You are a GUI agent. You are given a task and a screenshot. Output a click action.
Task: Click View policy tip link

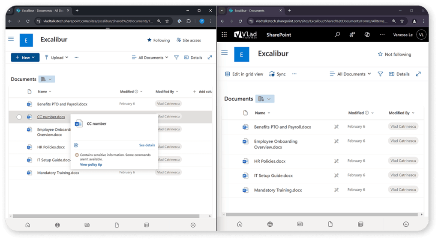[x=91, y=164]
